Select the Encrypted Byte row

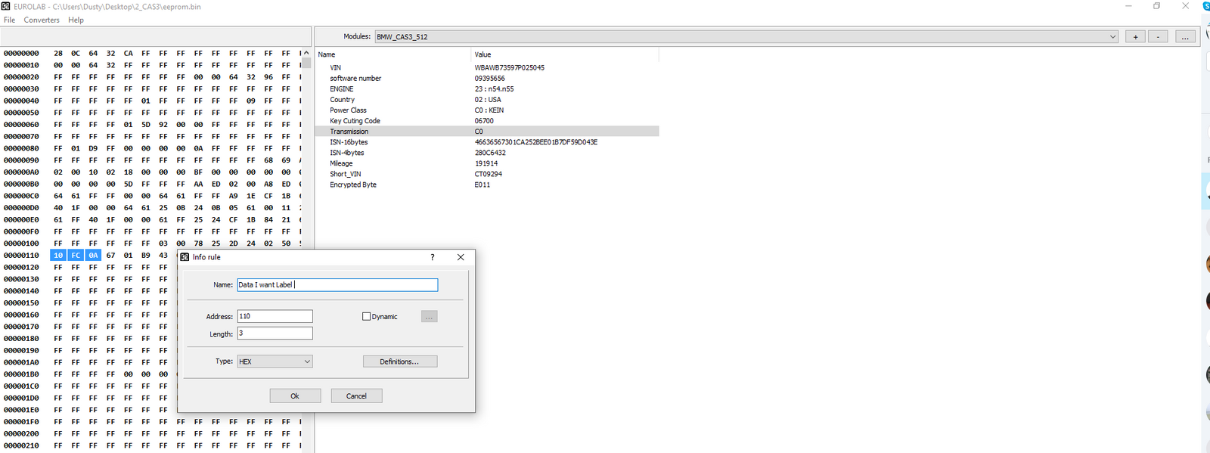(x=487, y=184)
